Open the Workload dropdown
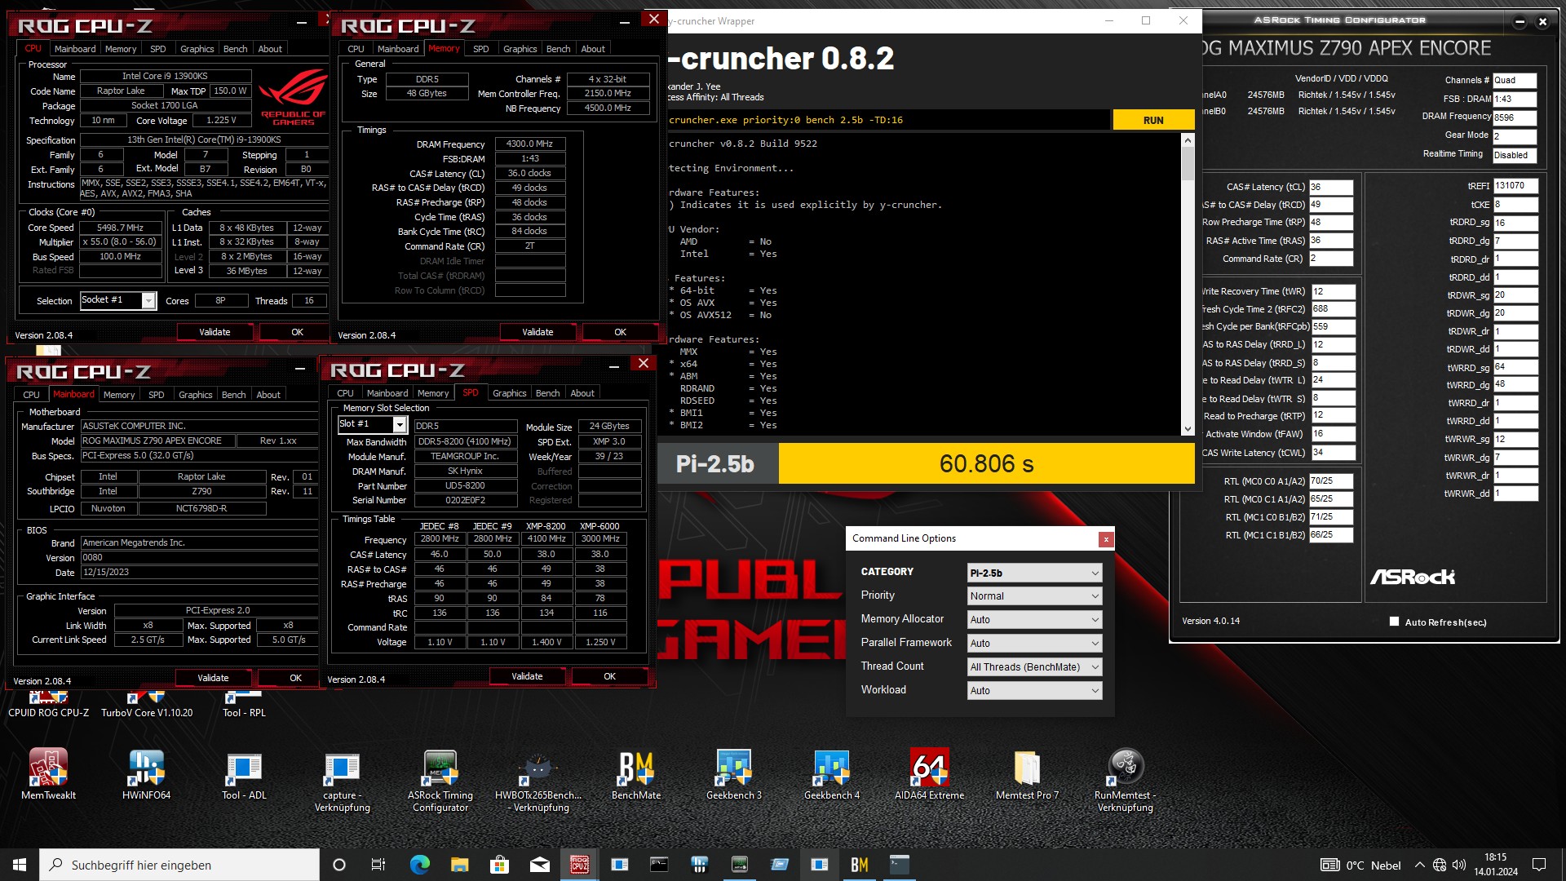The image size is (1566, 881). pyautogui.click(x=1034, y=691)
